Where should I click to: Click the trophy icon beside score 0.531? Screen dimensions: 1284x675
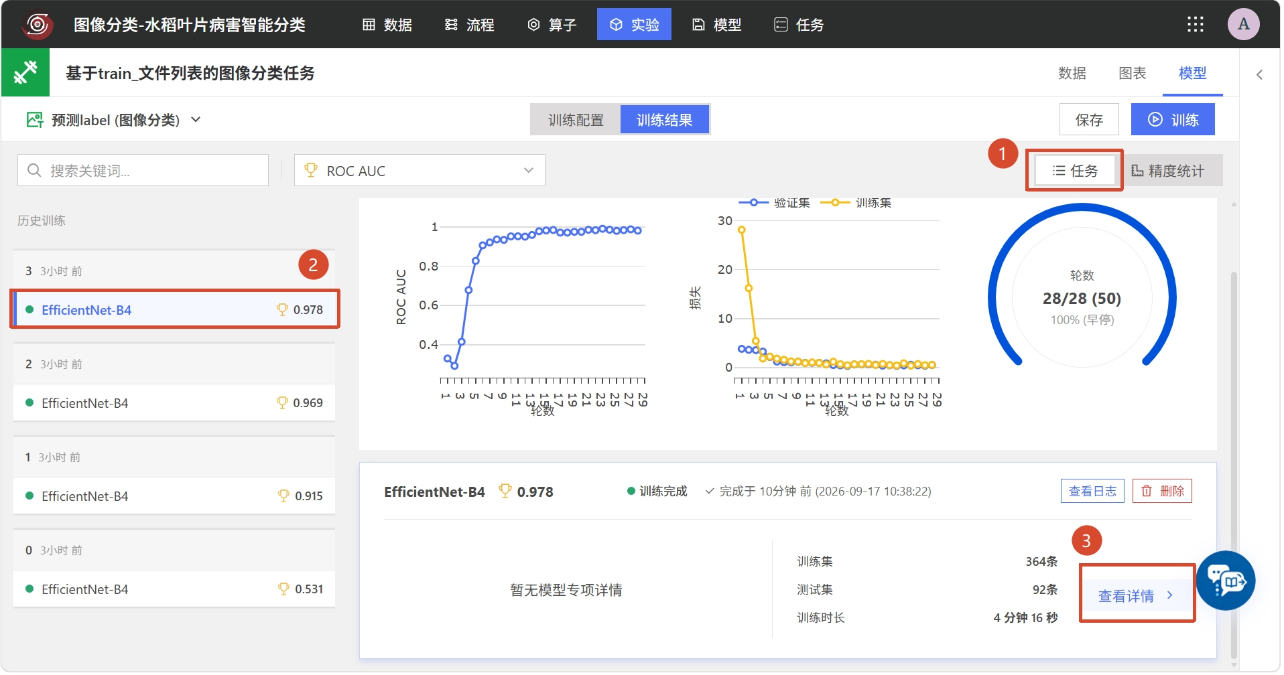pos(283,589)
